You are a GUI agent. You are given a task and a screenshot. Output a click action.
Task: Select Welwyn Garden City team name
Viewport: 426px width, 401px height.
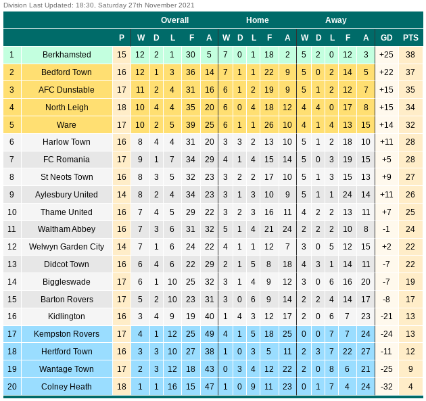pos(66,247)
